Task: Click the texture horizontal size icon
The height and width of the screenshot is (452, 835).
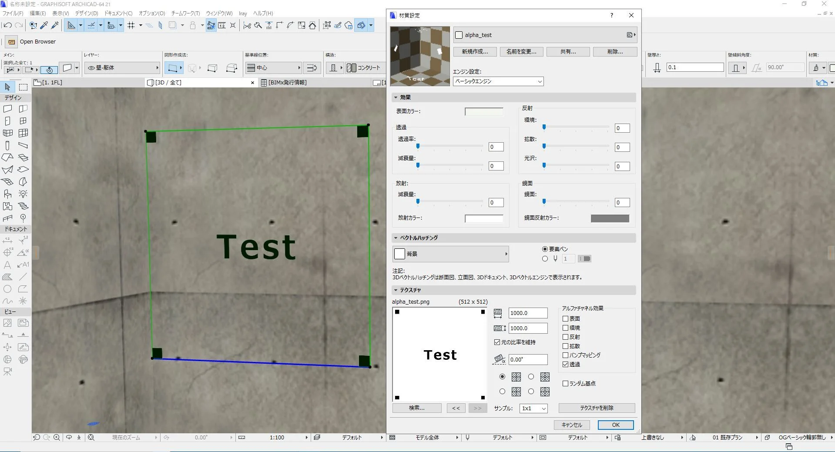Action: (498, 313)
